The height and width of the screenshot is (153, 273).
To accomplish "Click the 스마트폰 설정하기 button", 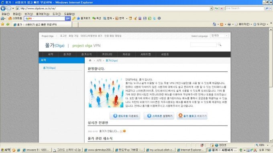I will (x=159, y=116).
